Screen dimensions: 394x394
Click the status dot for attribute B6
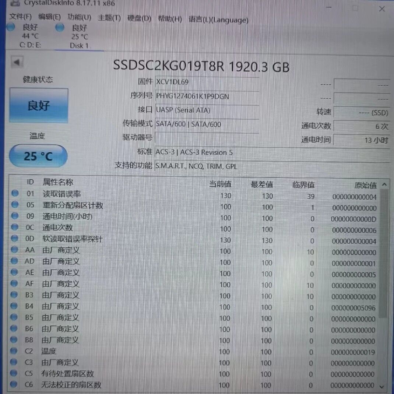[x=14, y=328]
